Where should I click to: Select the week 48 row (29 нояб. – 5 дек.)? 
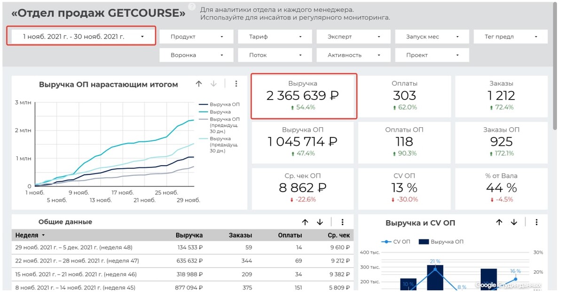coord(182,247)
